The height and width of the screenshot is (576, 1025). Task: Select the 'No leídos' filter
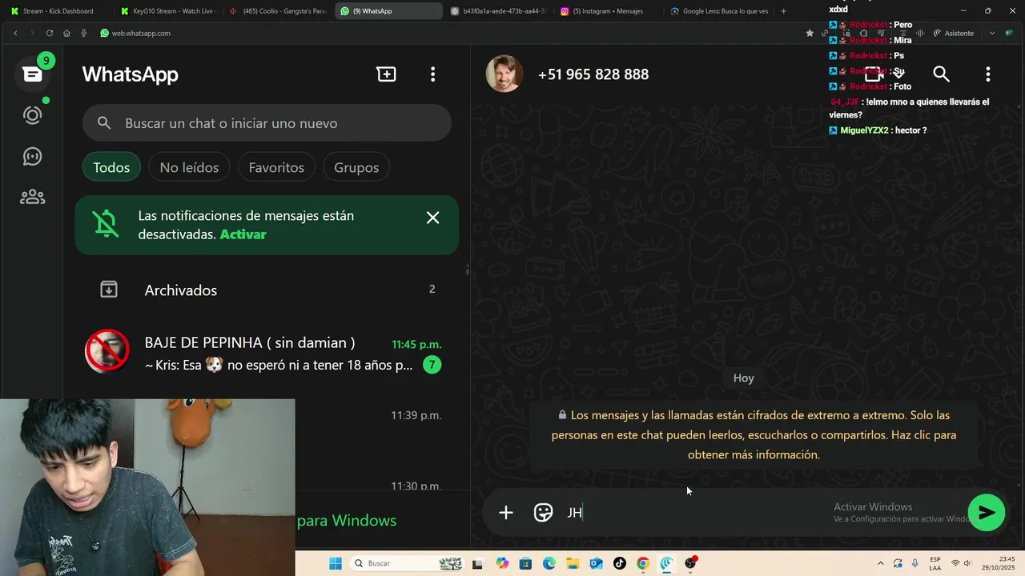(189, 167)
